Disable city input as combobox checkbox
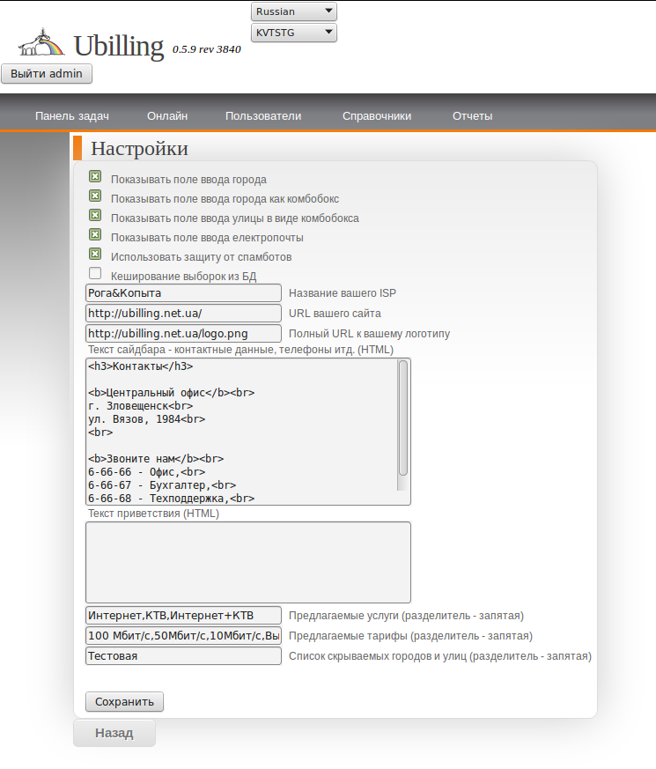Viewport: 656px width, 769px height. (95, 196)
